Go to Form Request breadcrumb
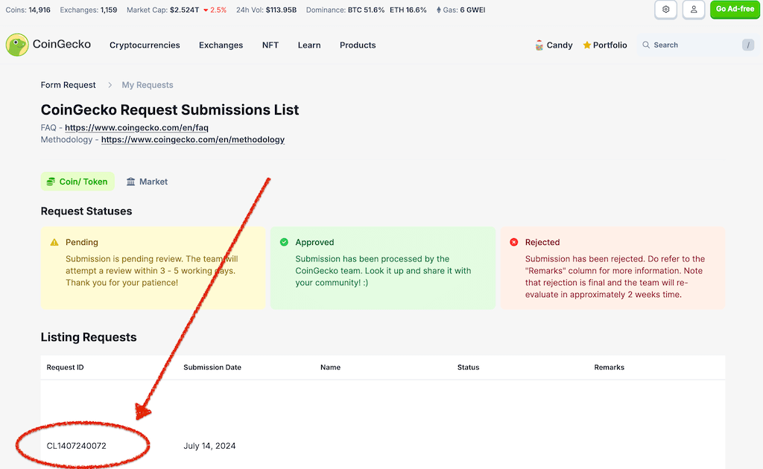 click(x=68, y=85)
